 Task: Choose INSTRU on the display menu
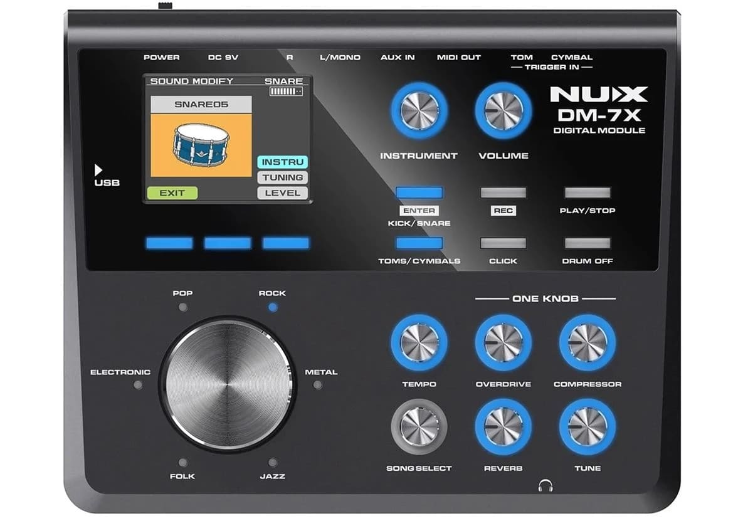(x=282, y=162)
